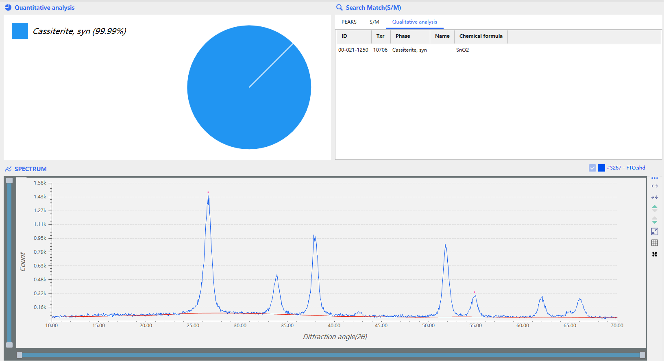This screenshot has width=664, height=361.
Task: Click the four-dot marker icon
Action: [x=654, y=254]
